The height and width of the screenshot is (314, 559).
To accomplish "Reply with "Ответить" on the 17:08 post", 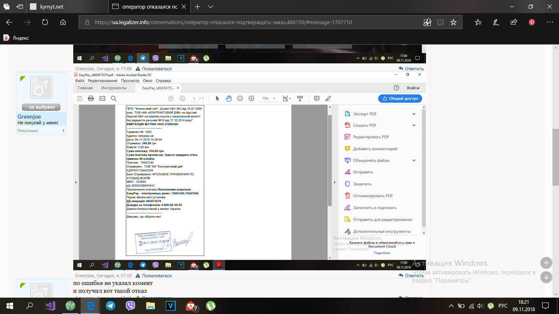I will (x=411, y=69).
